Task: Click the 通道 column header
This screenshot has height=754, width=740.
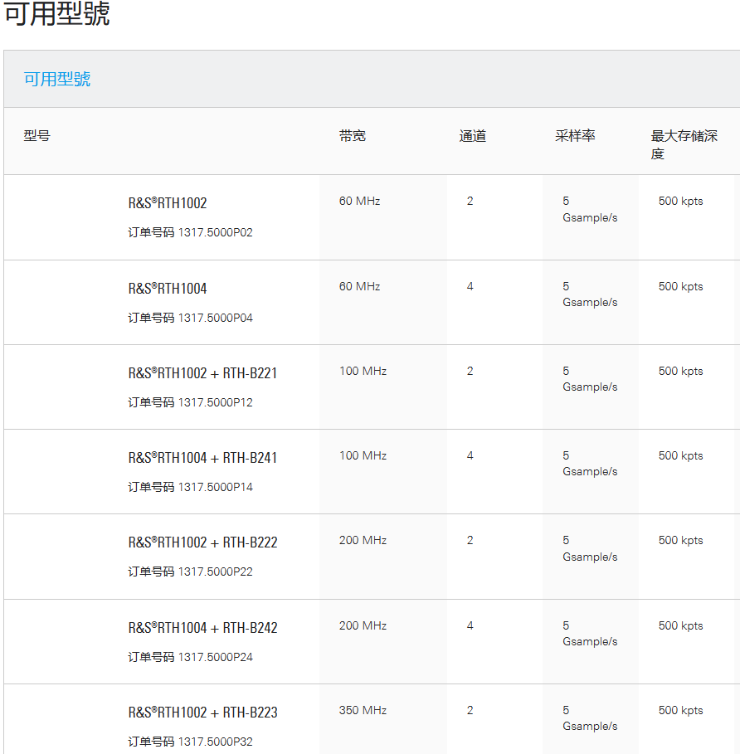Action: [x=472, y=135]
